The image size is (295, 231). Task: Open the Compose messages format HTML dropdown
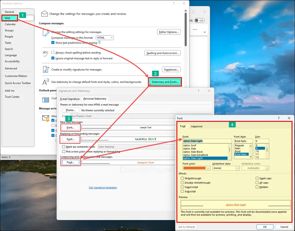(x=105, y=38)
